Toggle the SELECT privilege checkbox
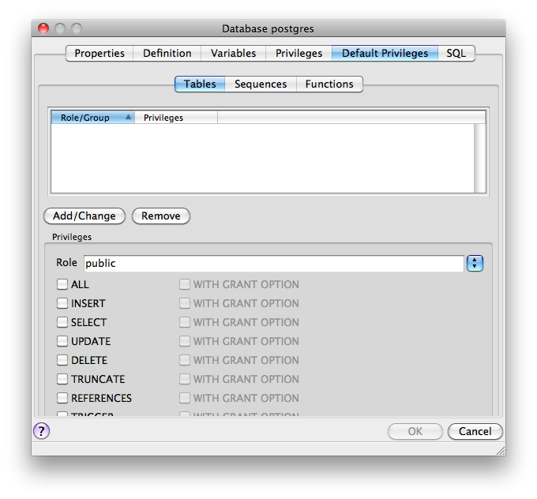The height and width of the screenshot is (499, 537). click(x=62, y=322)
